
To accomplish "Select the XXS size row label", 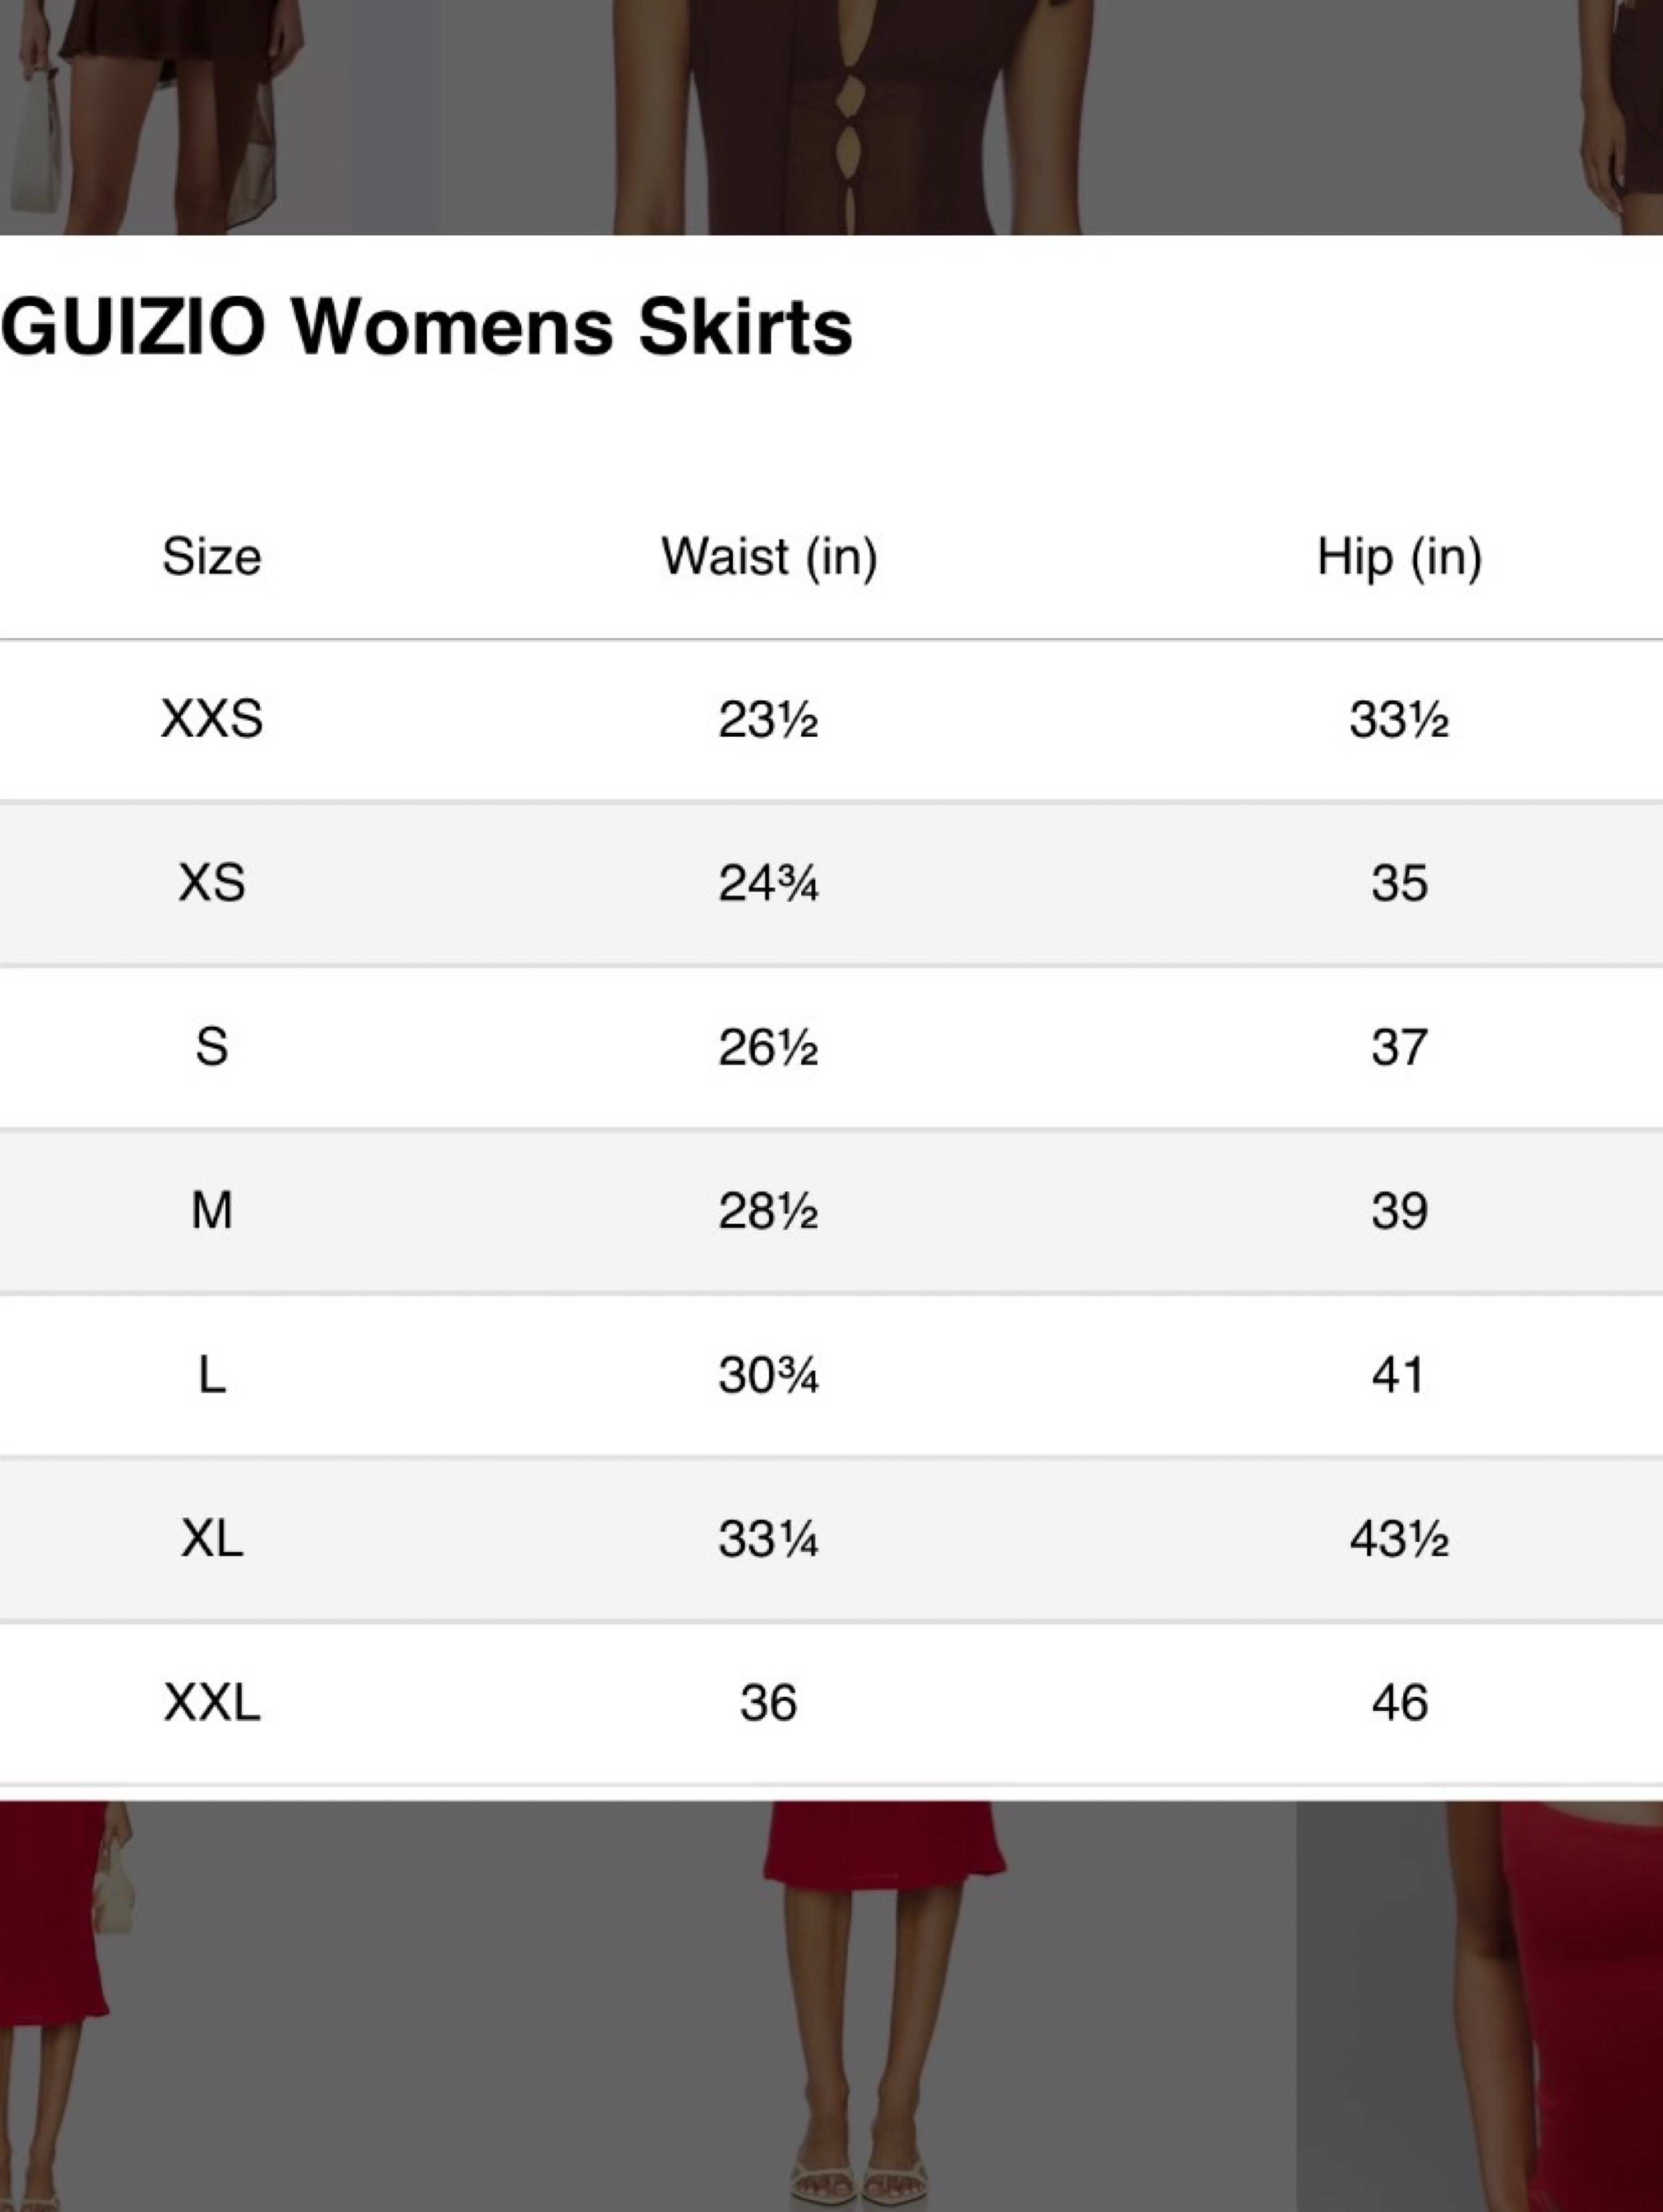I will (x=212, y=719).
